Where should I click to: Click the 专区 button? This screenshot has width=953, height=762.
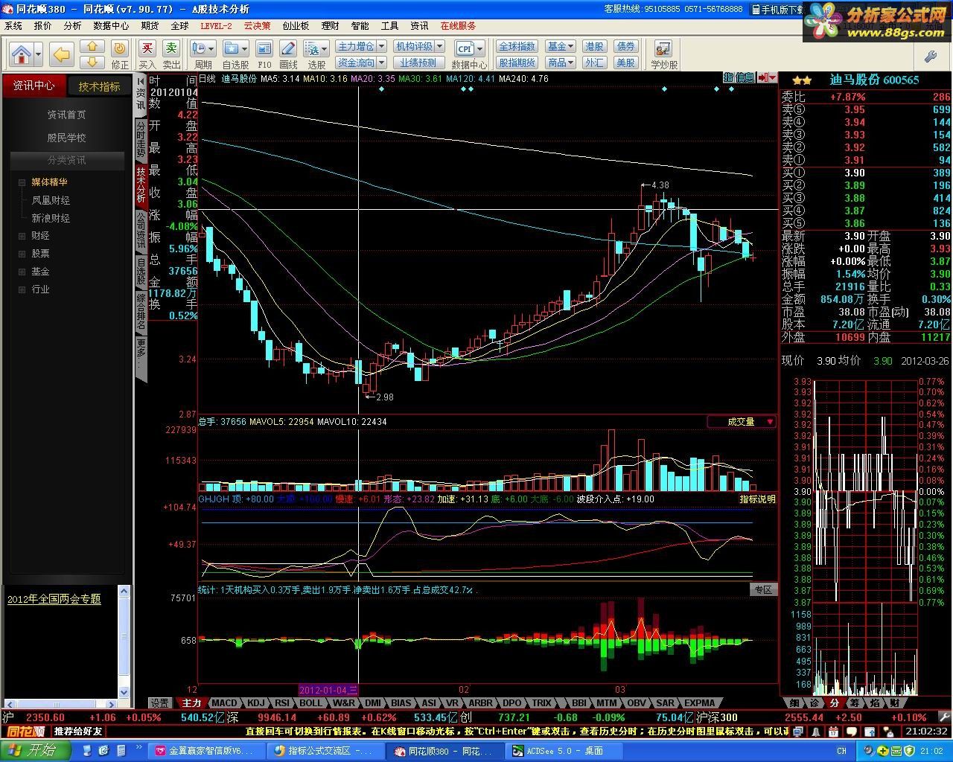(x=763, y=589)
